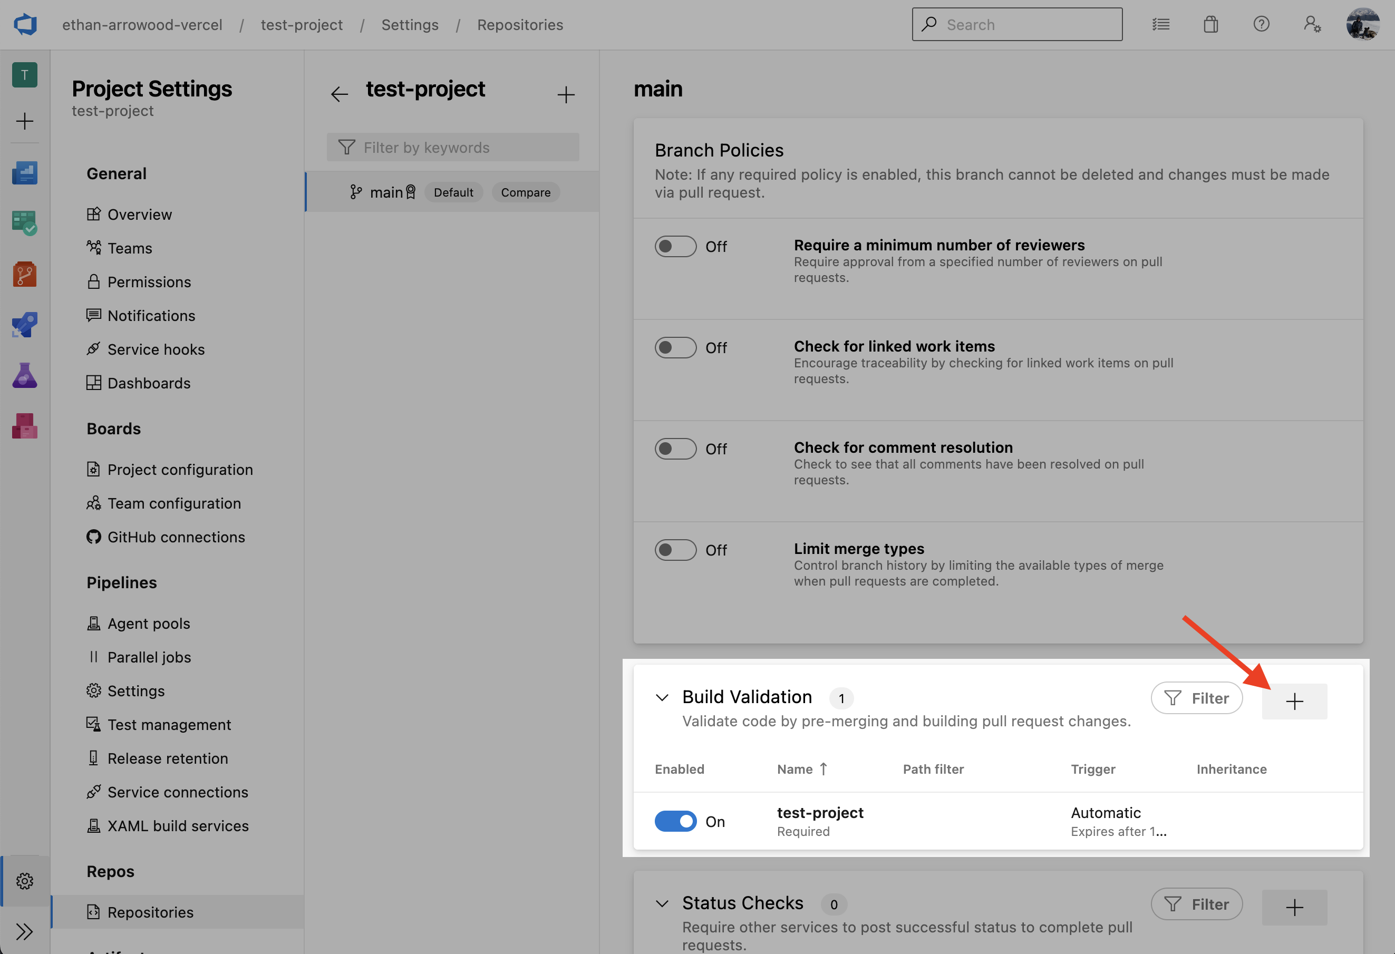
Task: Disable the test-project build validation policy
Action: coord(675,821)
